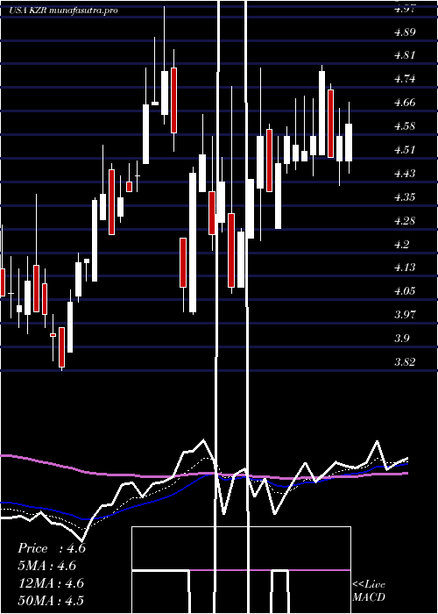
Task: Click the 4.81 price axis label
Action: tap(405, 55)
